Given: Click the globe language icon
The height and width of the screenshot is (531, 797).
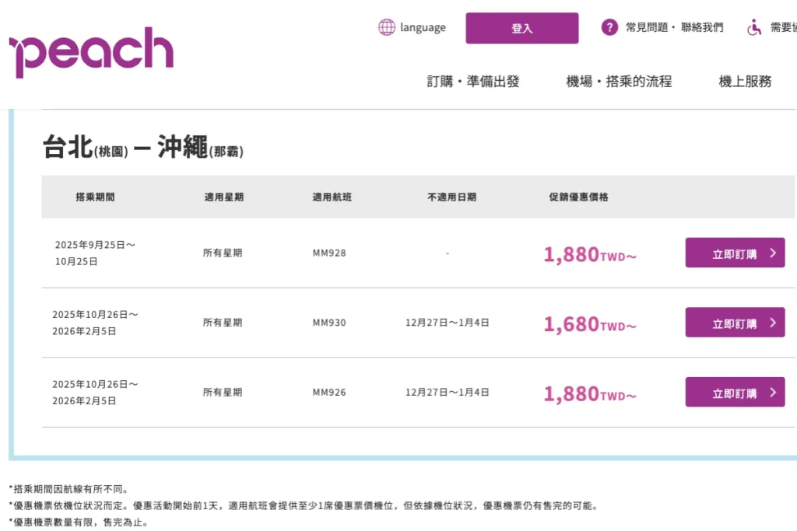Looking at the screenshot, I should (387, 27).
